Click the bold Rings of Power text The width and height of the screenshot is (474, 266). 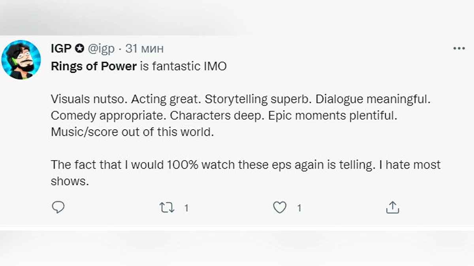pos(94,66)
